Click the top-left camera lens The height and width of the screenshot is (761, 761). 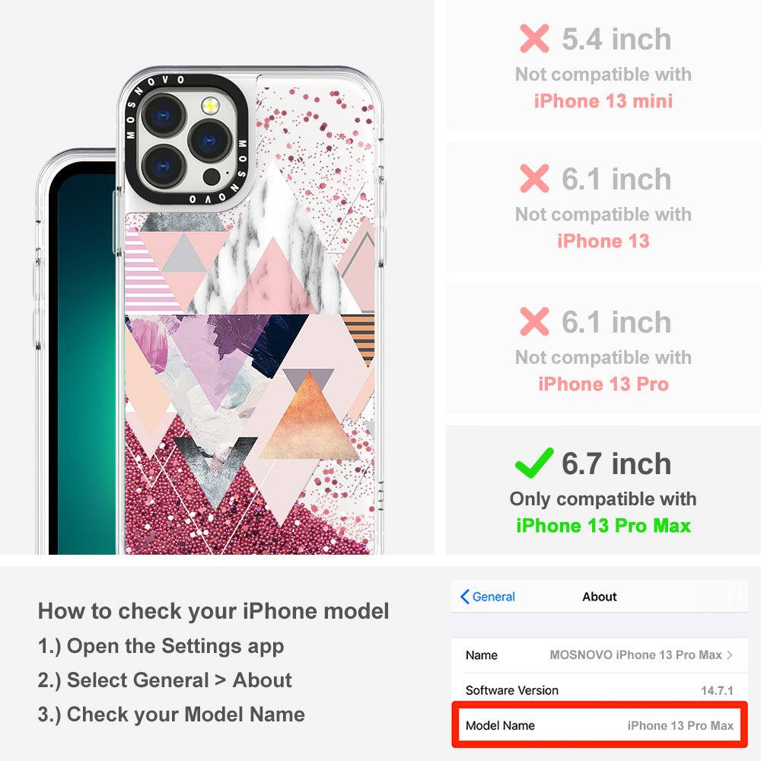click(163, 115)
